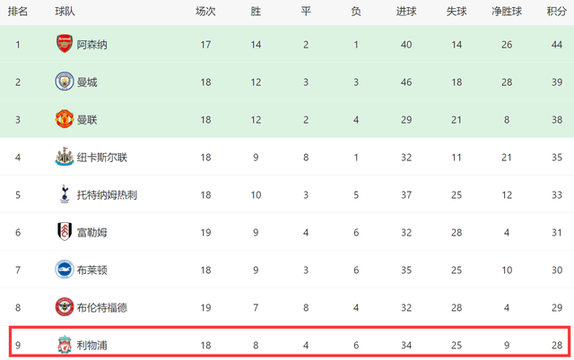This screenshot has height=360, width=574.
Task: Click the Tottenham Hotspur crest icon
Action: point(65,194)
